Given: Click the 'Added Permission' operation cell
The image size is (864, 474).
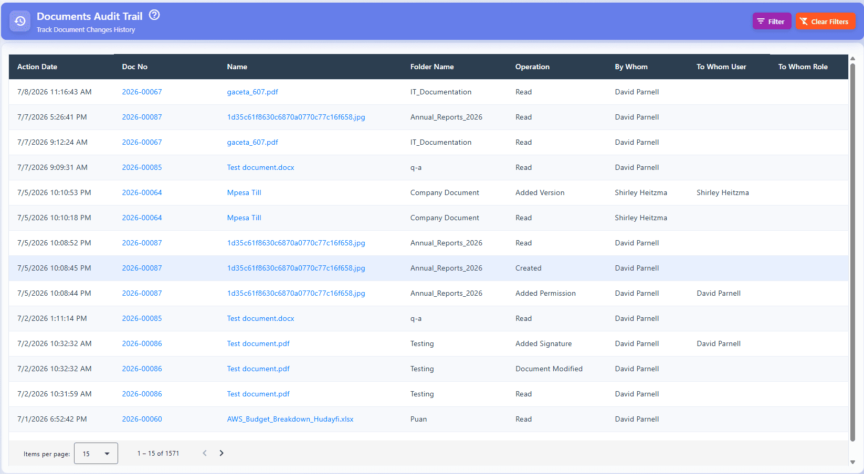Looking at the screenshot, I should (545, 293).
